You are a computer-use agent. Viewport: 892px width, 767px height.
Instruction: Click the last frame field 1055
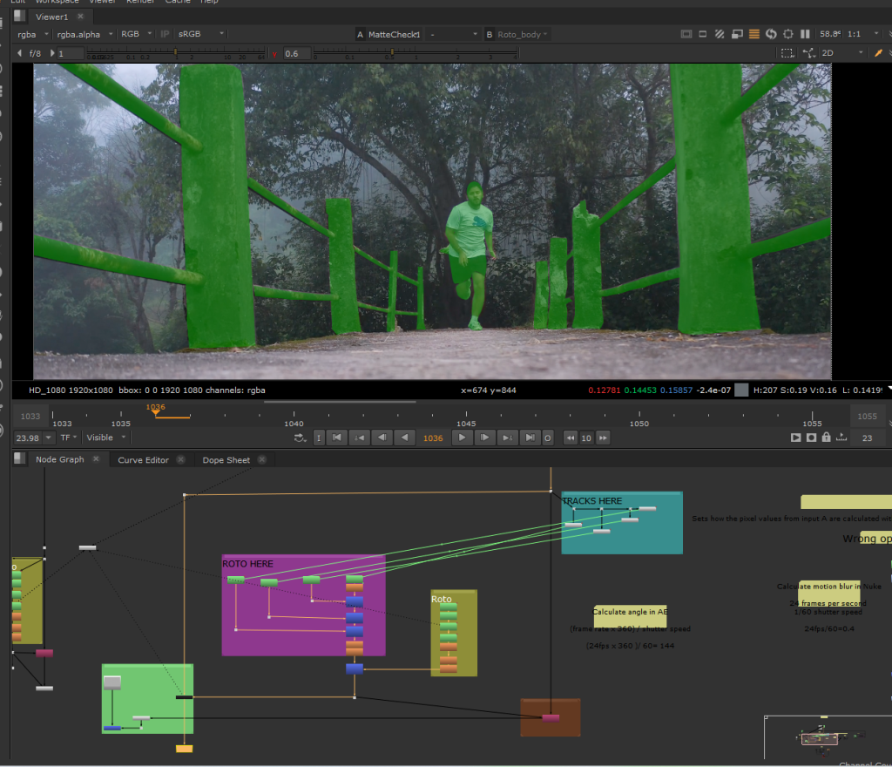pos(867,417)
